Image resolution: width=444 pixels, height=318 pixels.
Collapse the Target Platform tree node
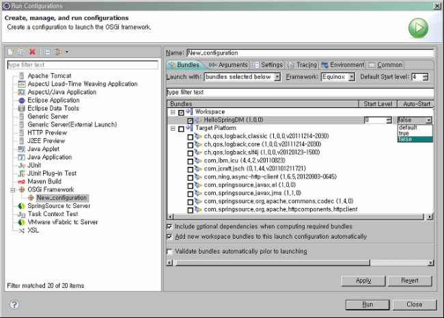pos(173,129)
